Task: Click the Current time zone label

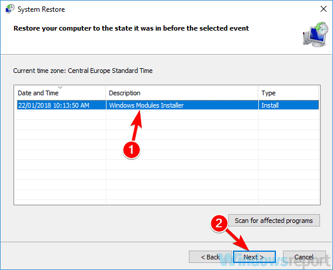Action: pos(83,71)
